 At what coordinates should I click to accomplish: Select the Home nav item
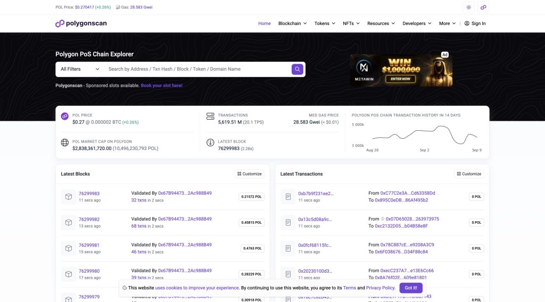(265, 23)
